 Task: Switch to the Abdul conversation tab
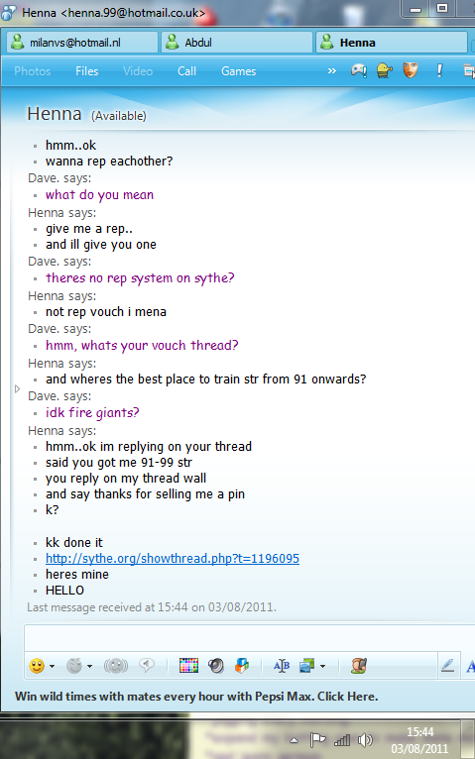coord(237,43)
